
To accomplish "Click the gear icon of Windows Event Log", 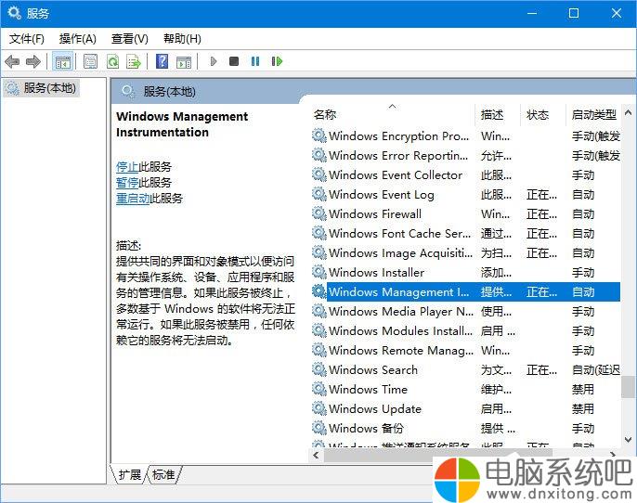I will point(318,195).
